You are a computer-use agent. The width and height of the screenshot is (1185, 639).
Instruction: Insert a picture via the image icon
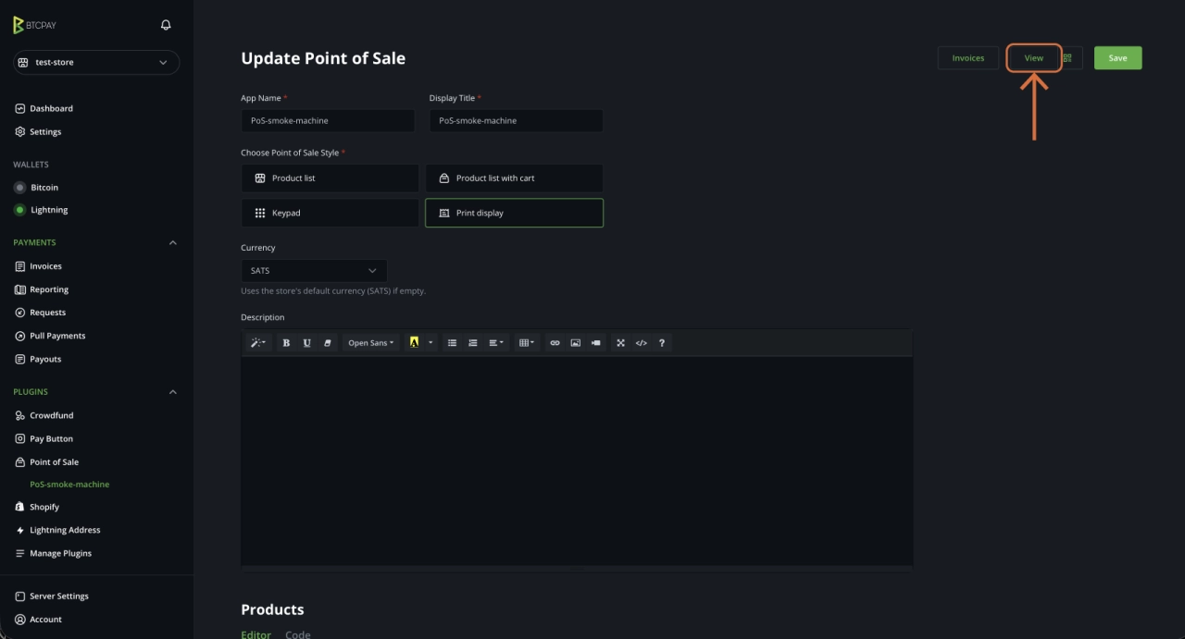pos(575,343)
